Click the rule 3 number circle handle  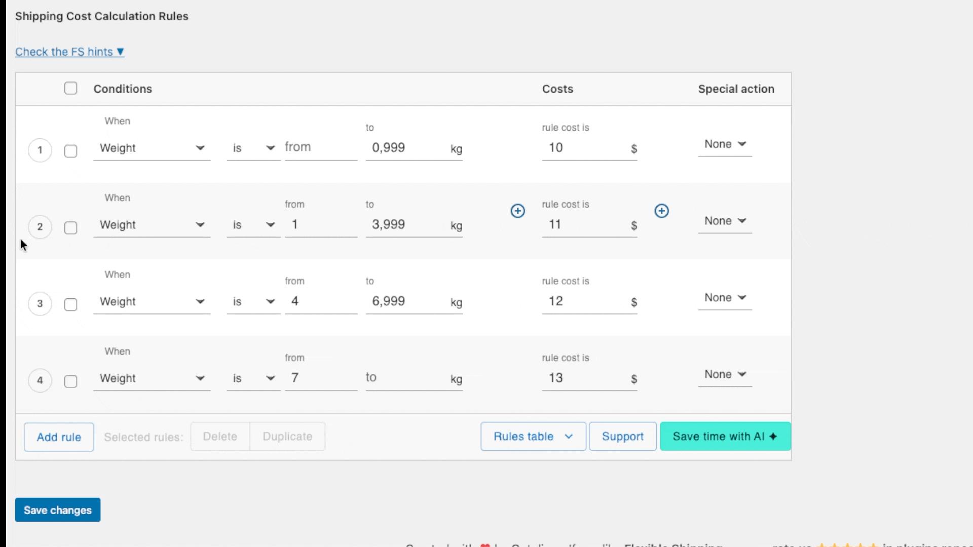pyautogui.click(x=40, y=304)
